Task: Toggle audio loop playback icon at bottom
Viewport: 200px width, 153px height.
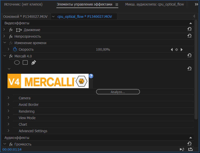Action: [182, 149]
